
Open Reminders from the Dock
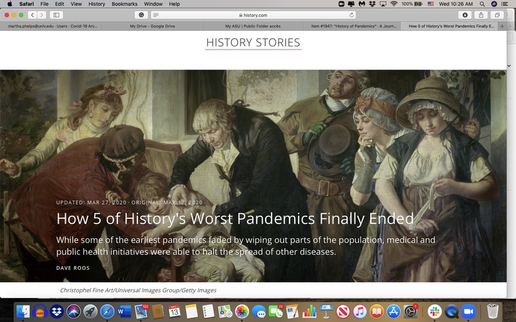208,311
